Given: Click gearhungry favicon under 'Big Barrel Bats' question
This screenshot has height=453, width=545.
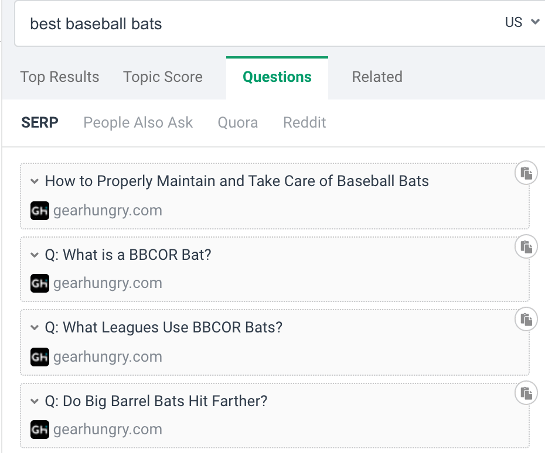Looking at the screenshot, I should click(x=39, y=430).
